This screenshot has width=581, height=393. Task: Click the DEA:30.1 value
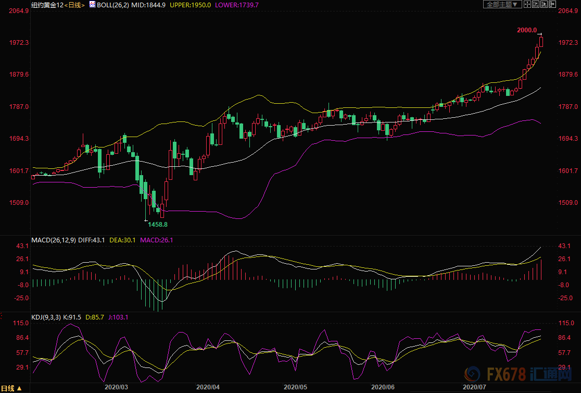click(x=122, y=240)
